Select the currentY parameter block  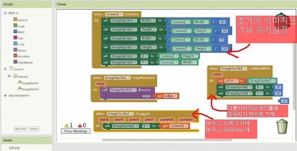coord(186,120)
